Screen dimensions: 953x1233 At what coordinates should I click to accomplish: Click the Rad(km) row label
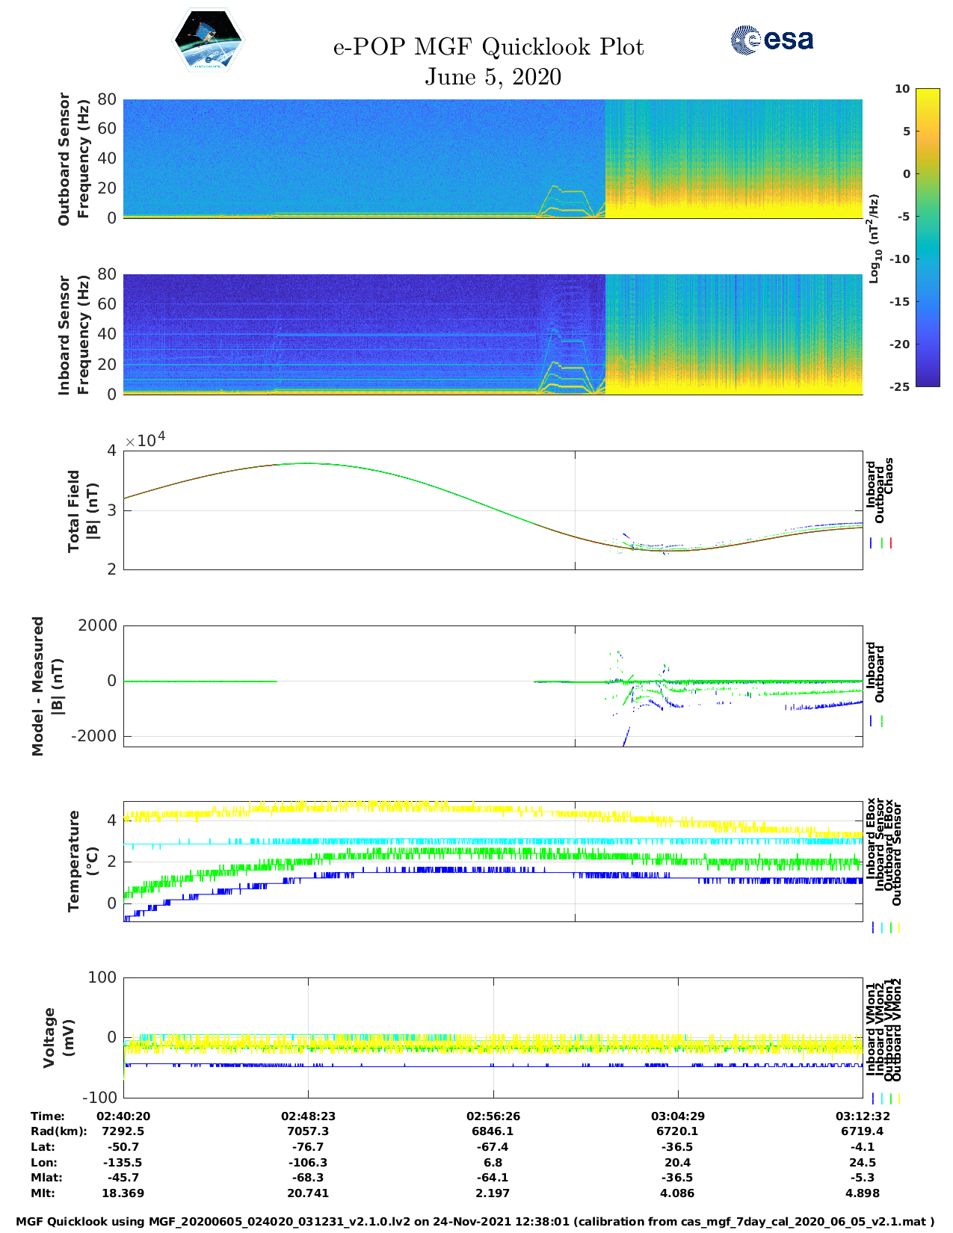[58, 1131]
